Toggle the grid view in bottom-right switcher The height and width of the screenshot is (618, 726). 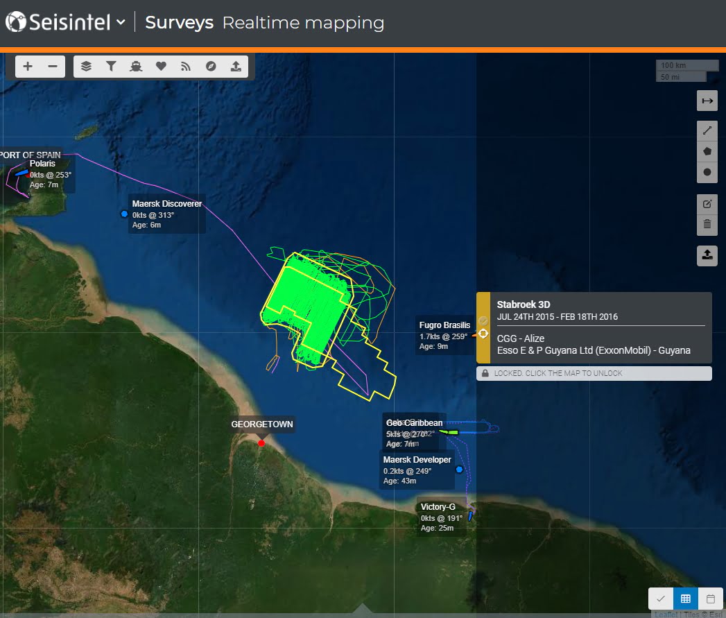(x=685, y=598)
